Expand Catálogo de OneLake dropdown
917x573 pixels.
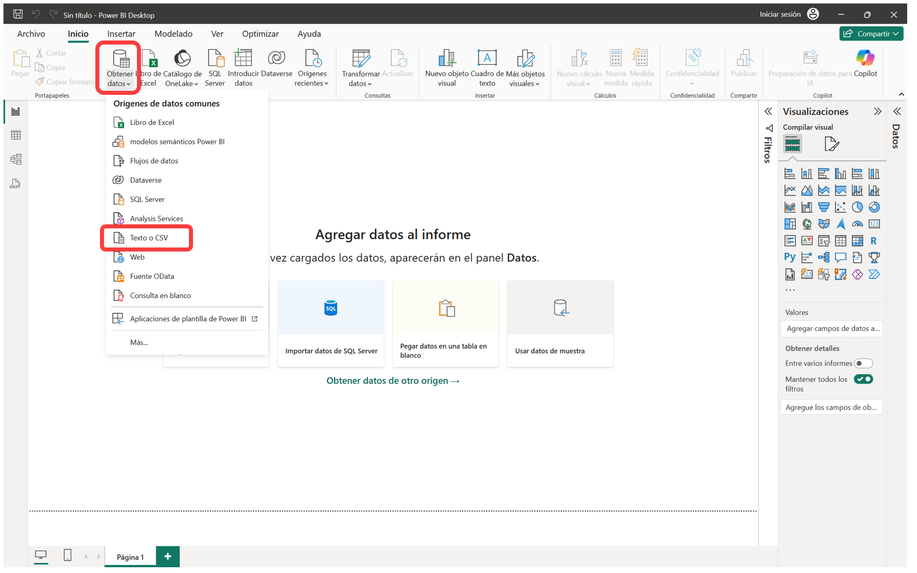[x=182, y=68]
